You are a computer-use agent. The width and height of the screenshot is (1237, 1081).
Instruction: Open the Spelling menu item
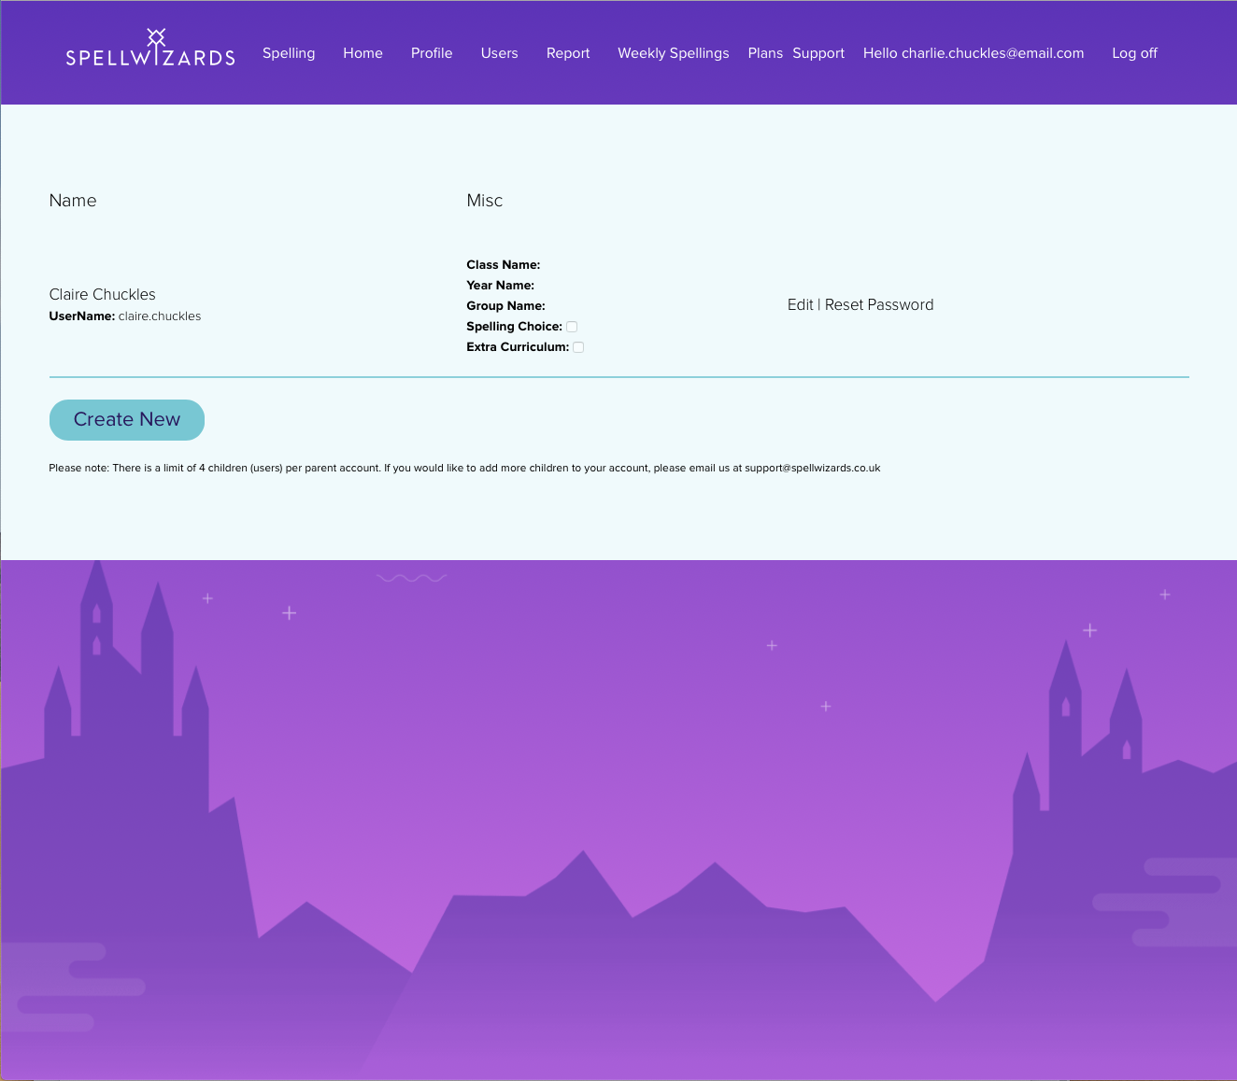(289, 53)
